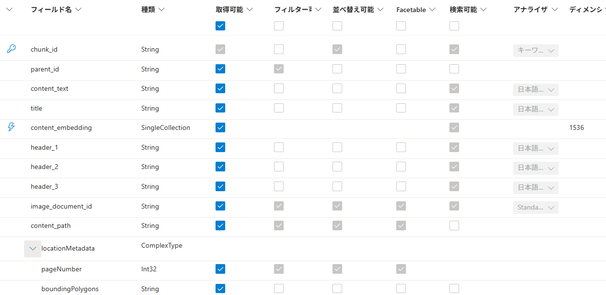Viewport: 606px width, 295px height.
Task: Uncheck 取得可能 for title
Action: 220,108
